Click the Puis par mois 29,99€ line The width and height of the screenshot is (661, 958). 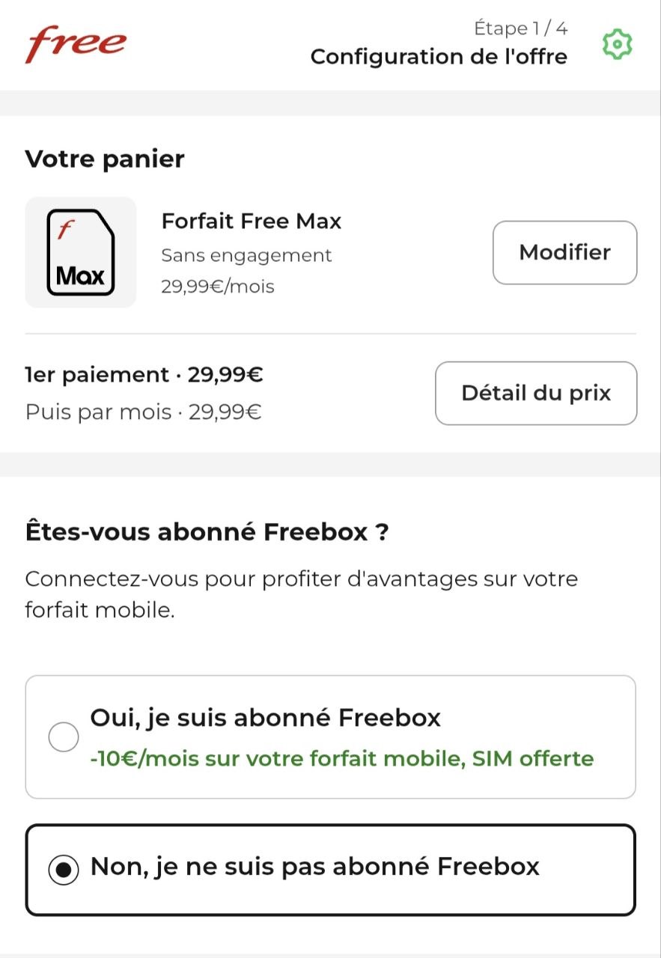(143, 412)
